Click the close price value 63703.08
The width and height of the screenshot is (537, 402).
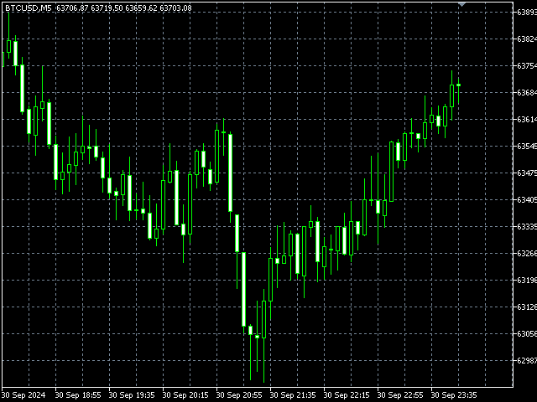click(175, 8)
